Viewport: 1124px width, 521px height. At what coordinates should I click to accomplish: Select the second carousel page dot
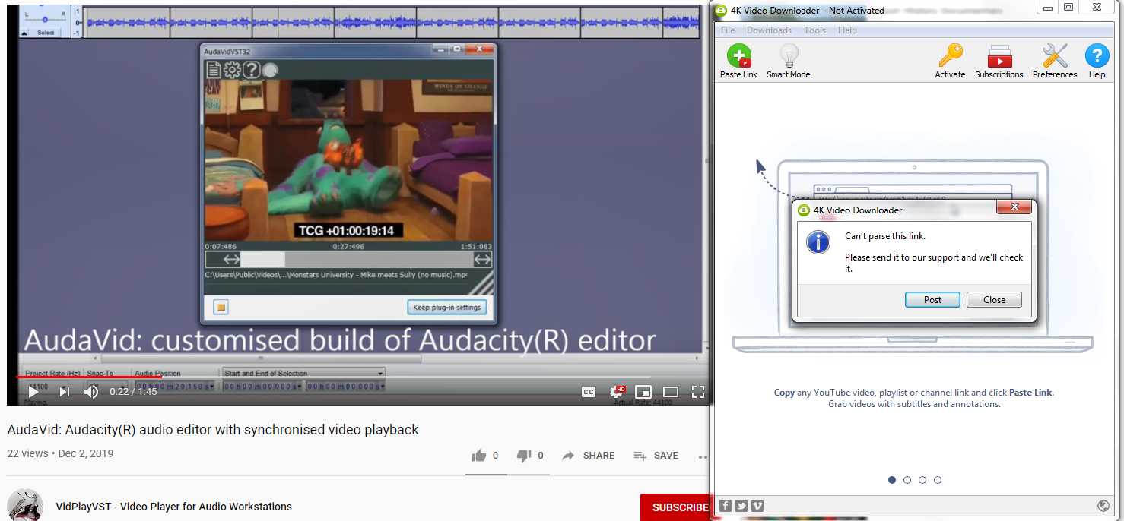click(x=907, y=480)
